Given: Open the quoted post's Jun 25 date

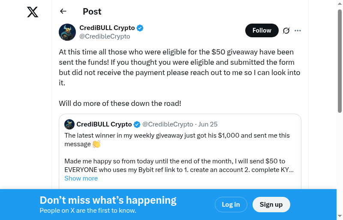Looking at the screenshot, I should (x=208, y=124).
